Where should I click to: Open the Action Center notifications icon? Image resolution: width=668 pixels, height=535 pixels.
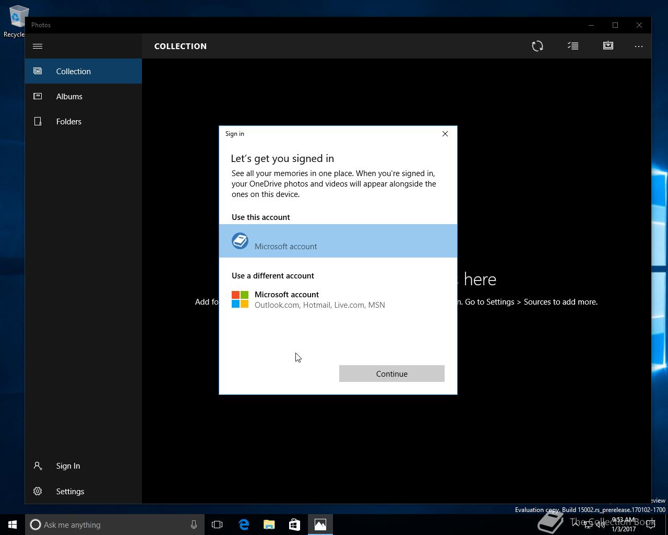coord(651,525)
